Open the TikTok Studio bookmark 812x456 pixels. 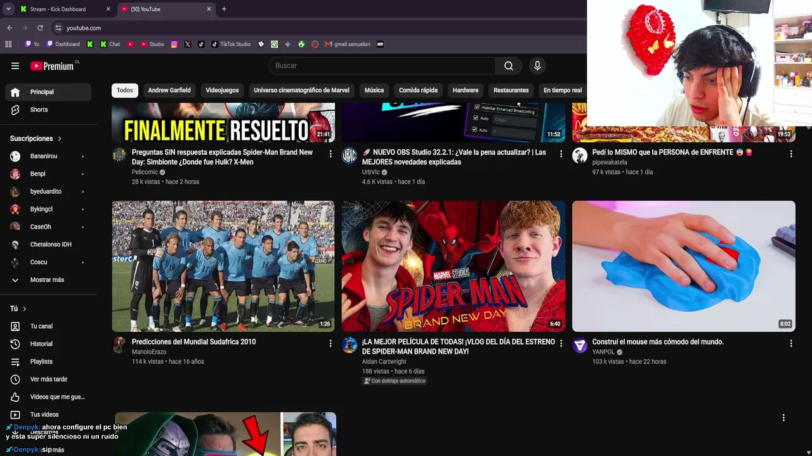(x=231, y=44)
